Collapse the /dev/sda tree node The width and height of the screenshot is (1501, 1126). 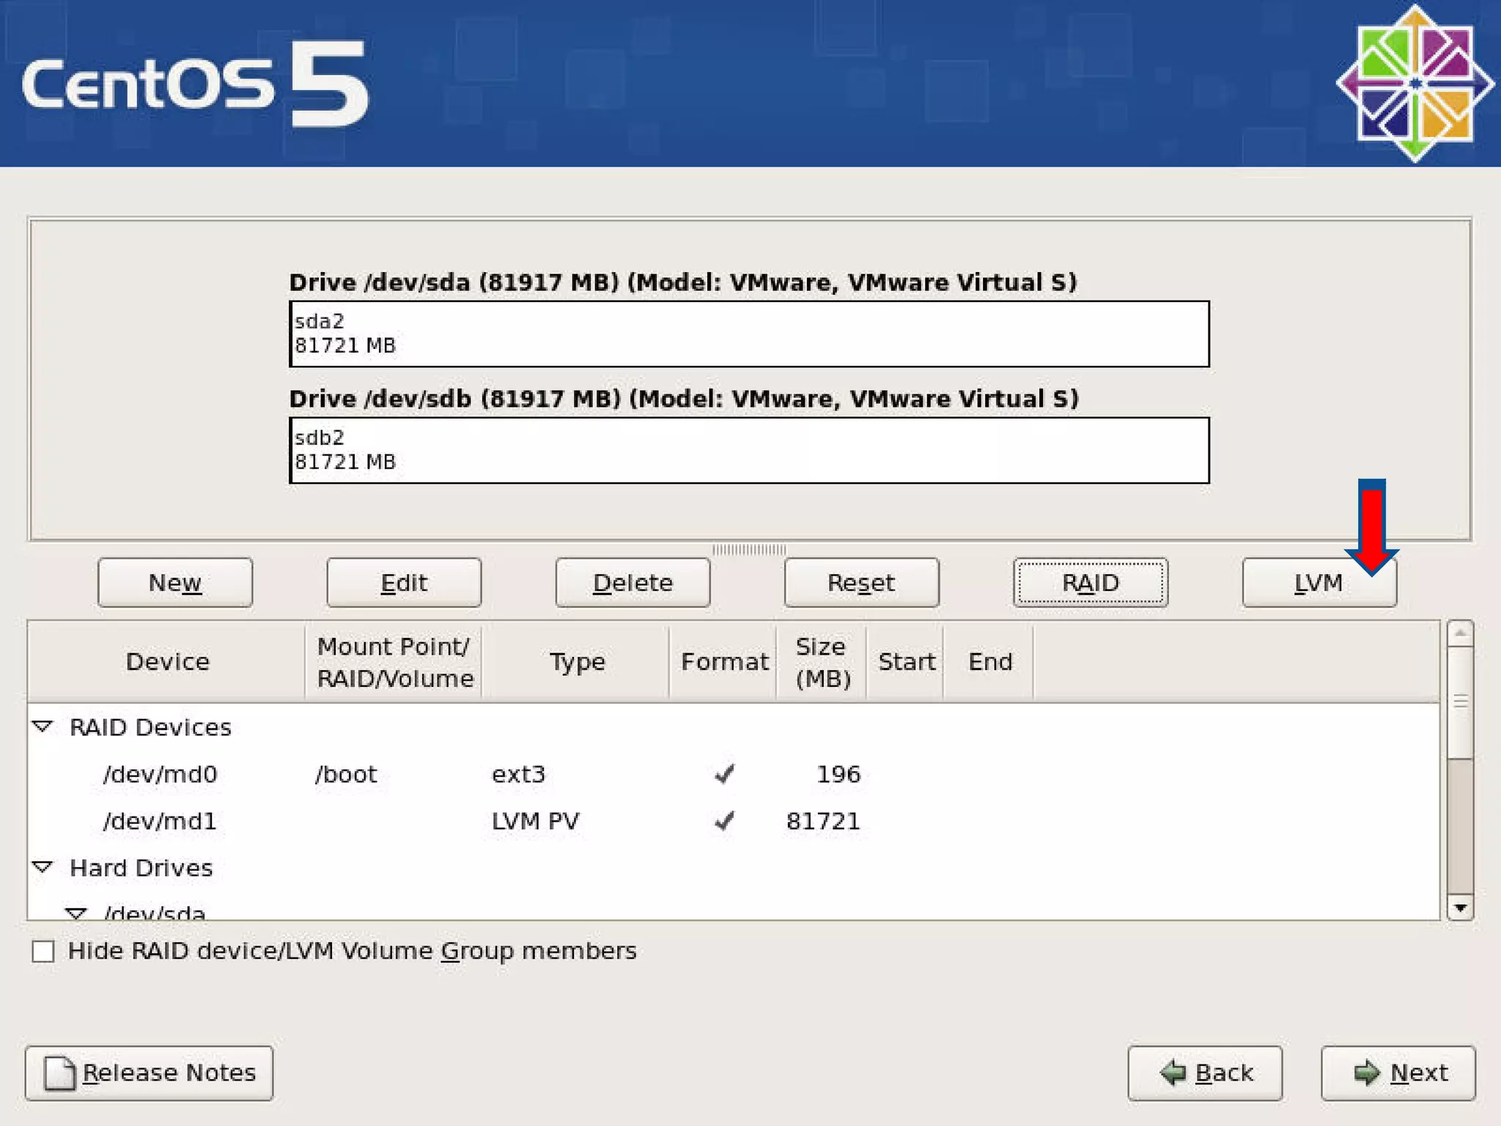point(75,913)
